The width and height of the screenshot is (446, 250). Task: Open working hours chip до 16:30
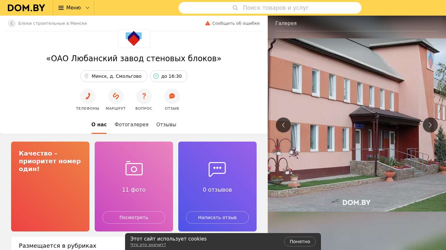168,76
